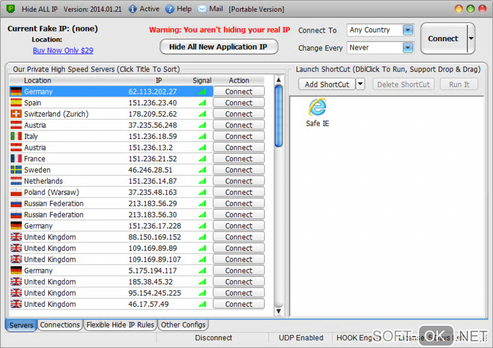Select the IP 151.236.21.52 cell

point(152,159)
